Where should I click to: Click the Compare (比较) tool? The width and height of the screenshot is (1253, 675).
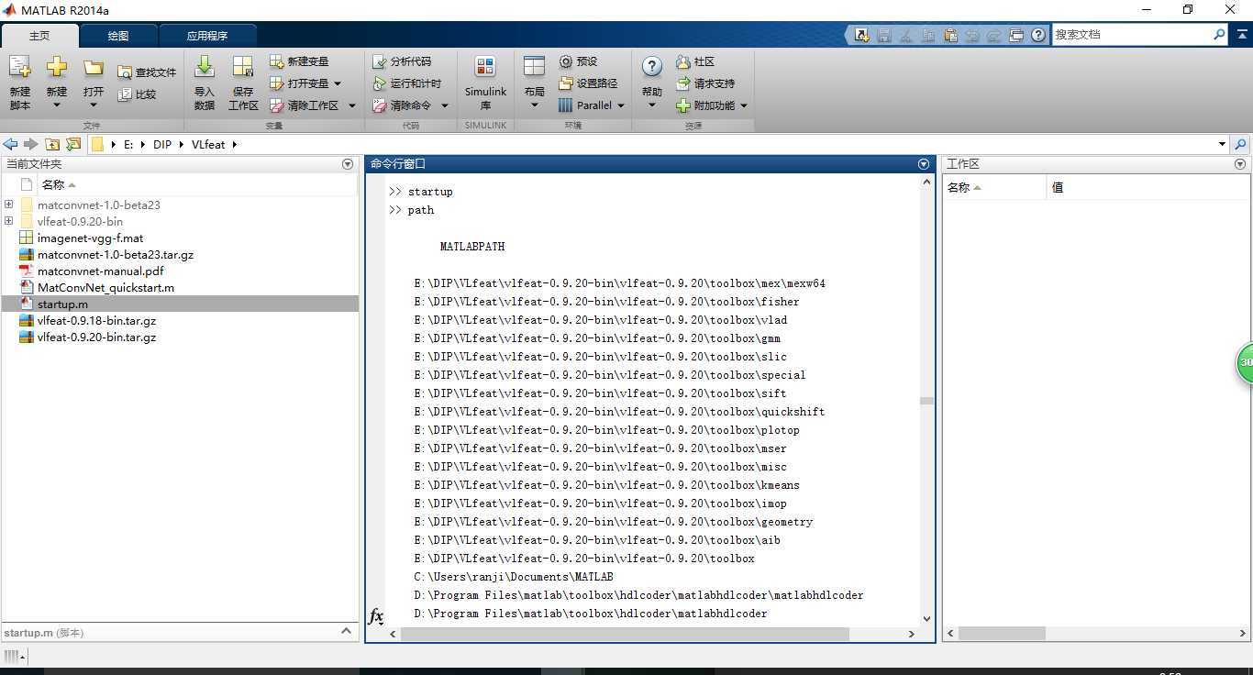coord(137,94)
